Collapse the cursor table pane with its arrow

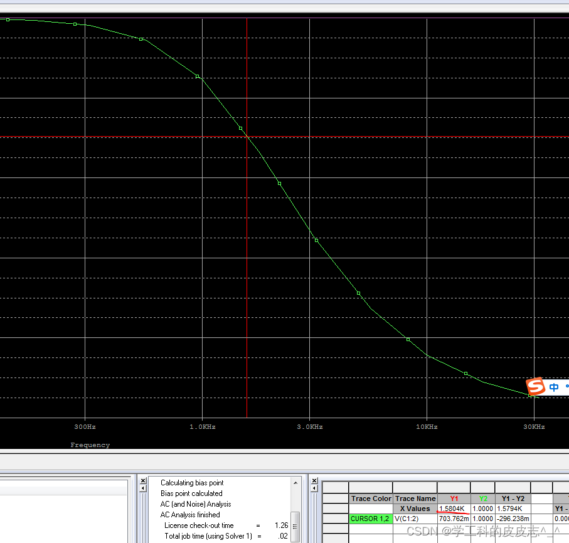pyautogui.click(x=316, y=488)
